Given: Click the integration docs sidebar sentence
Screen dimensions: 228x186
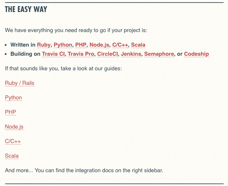Looking at the screenshot, I should tap(84, 170).
